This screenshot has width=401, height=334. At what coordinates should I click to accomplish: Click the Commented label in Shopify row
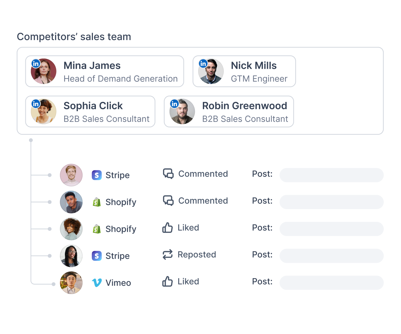pyautogui.click(x=203, y=201)
